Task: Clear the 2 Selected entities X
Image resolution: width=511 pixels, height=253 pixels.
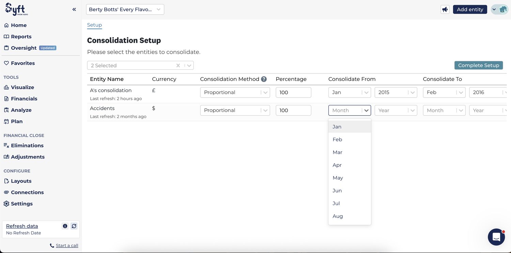Action: pos(178,66)
